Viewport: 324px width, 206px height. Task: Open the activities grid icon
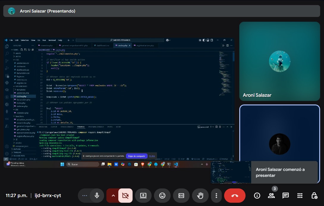300,196
